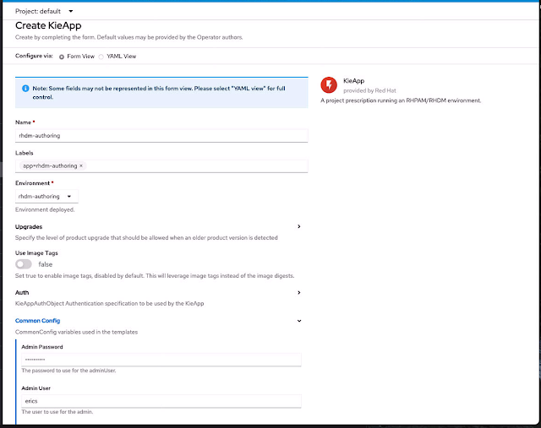The image size is (541, 428).
Task: Click the 'provided by Red Hat' text
Action: (369, 90)
